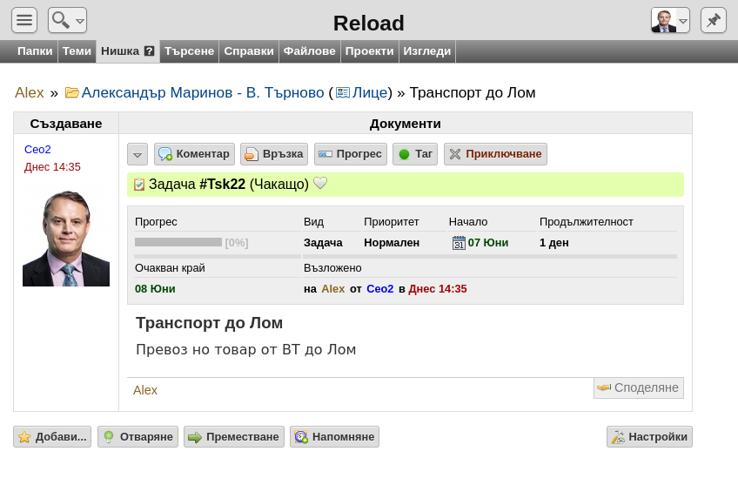Click the task progress bar

pyautogui.click(x=178, y=243)
